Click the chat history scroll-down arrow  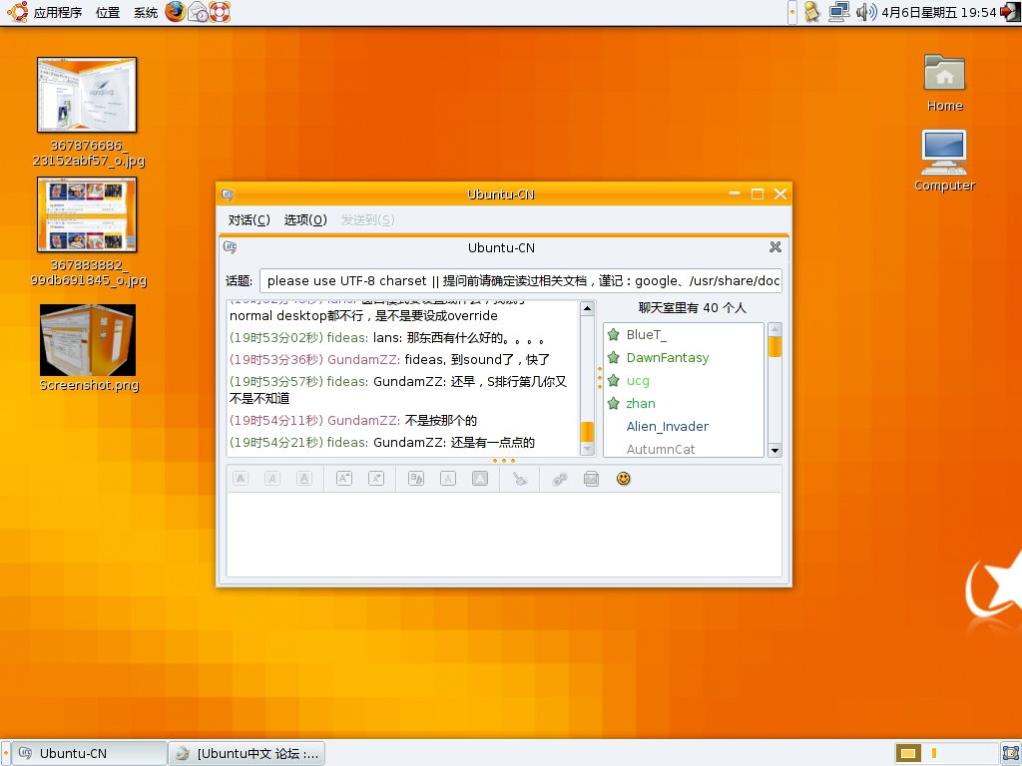(587, 449)
